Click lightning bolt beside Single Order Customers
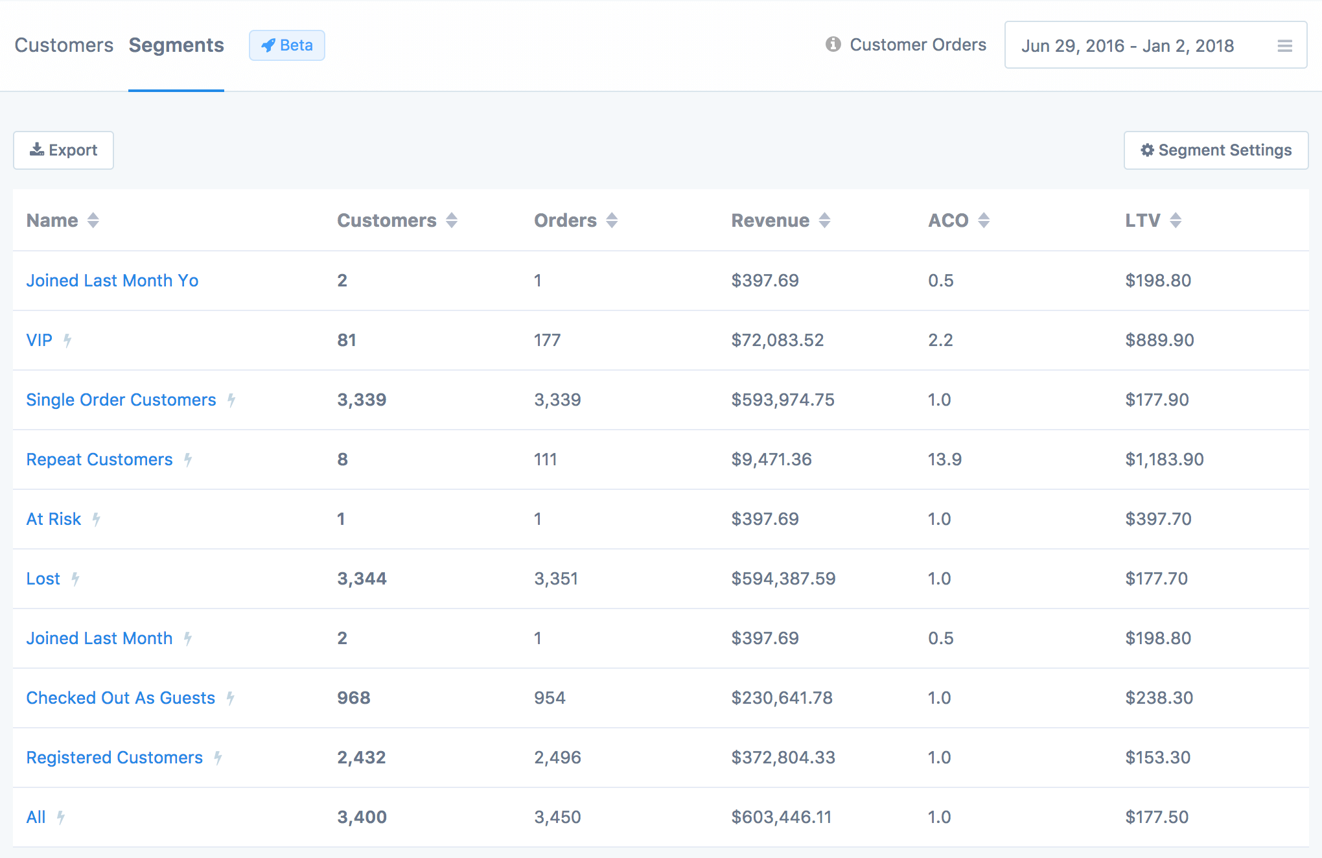This screenshot has height=858, width=1322. [231, 400]
